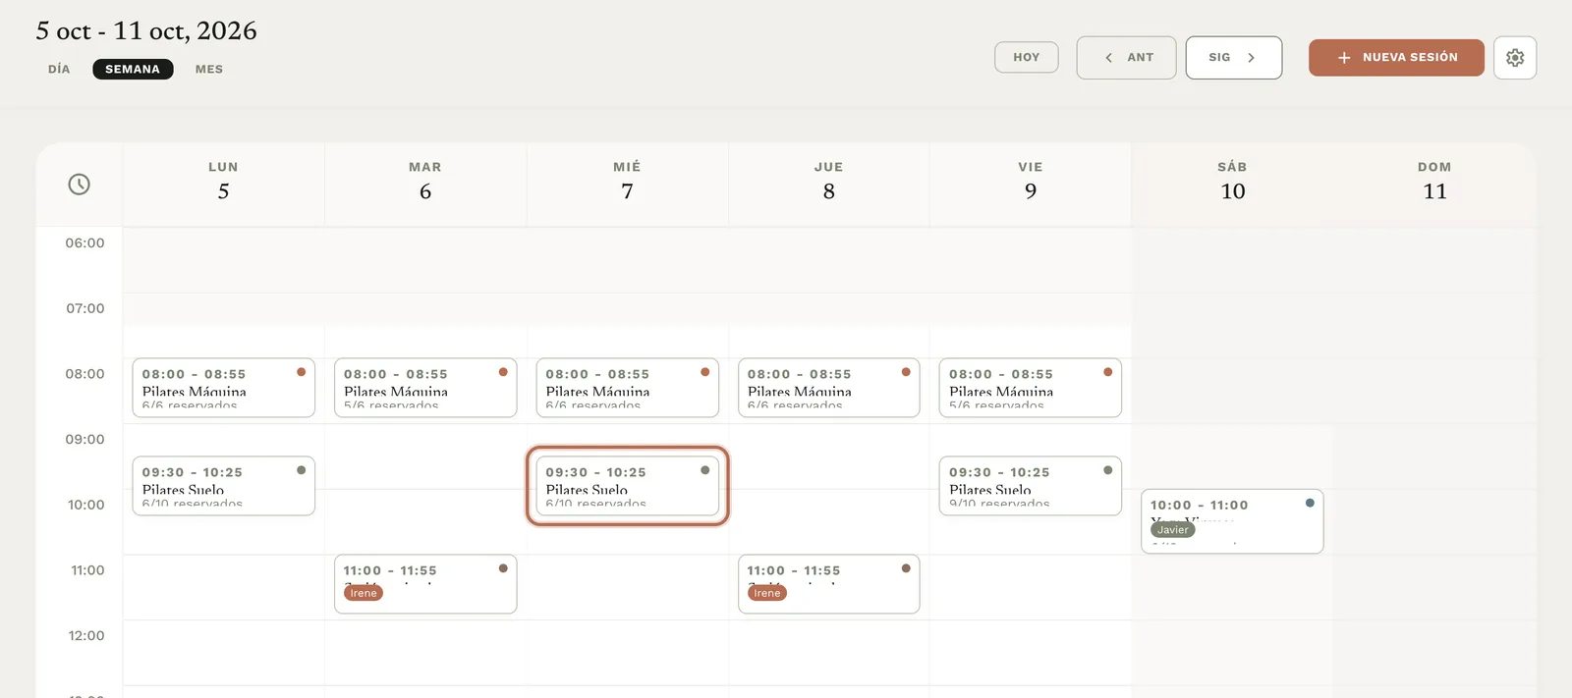The image size is (1572, 698).
Task: Advance to the next week with SIG
Action: coord(1234,58)
